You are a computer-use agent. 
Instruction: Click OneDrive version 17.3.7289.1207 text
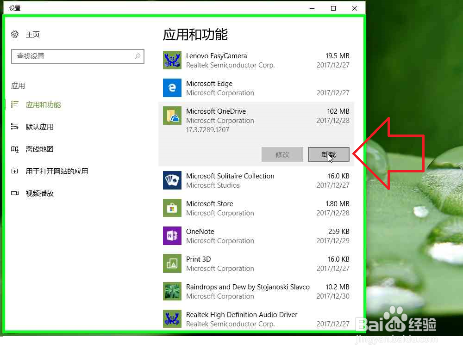[207, 130]
